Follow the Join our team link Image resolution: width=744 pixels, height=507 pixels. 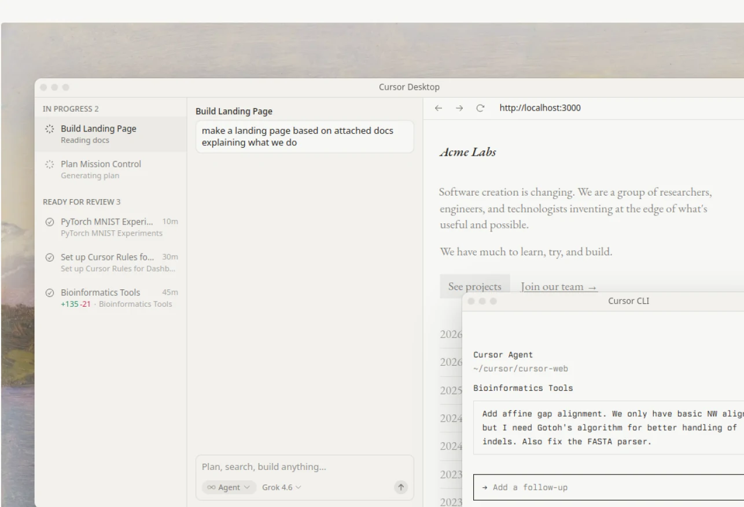pos(559,286)
